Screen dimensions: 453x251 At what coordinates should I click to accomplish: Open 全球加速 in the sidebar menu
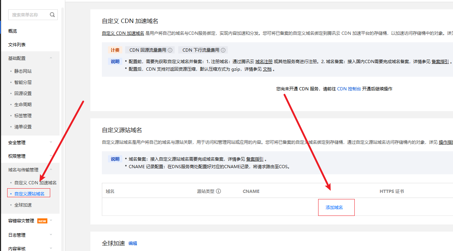point(23,205)
